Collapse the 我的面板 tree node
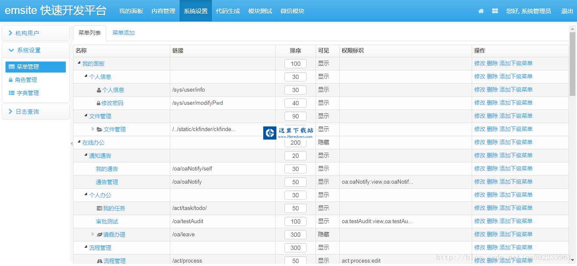The width and height of the screenshot is (577, 266). click(x=79, y=63)
